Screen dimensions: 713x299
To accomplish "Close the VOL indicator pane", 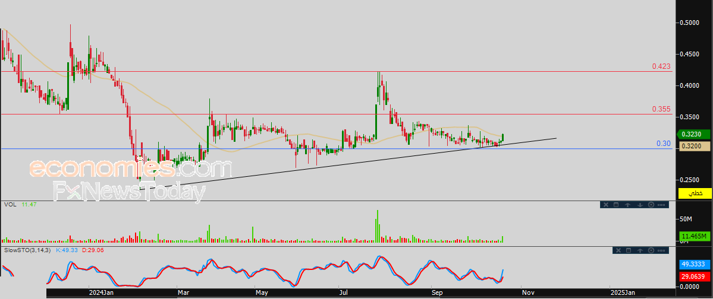I will [x=605, y=205].
